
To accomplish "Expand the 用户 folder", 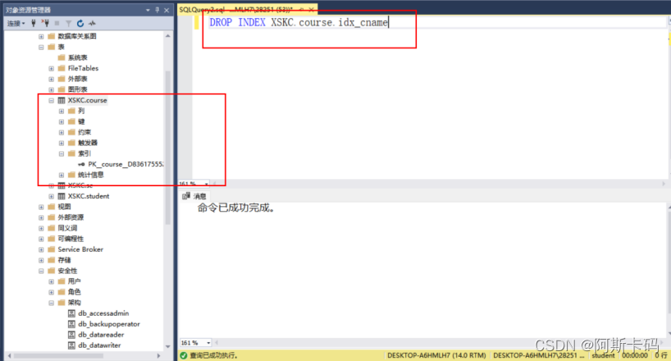I will click(52, 281).
